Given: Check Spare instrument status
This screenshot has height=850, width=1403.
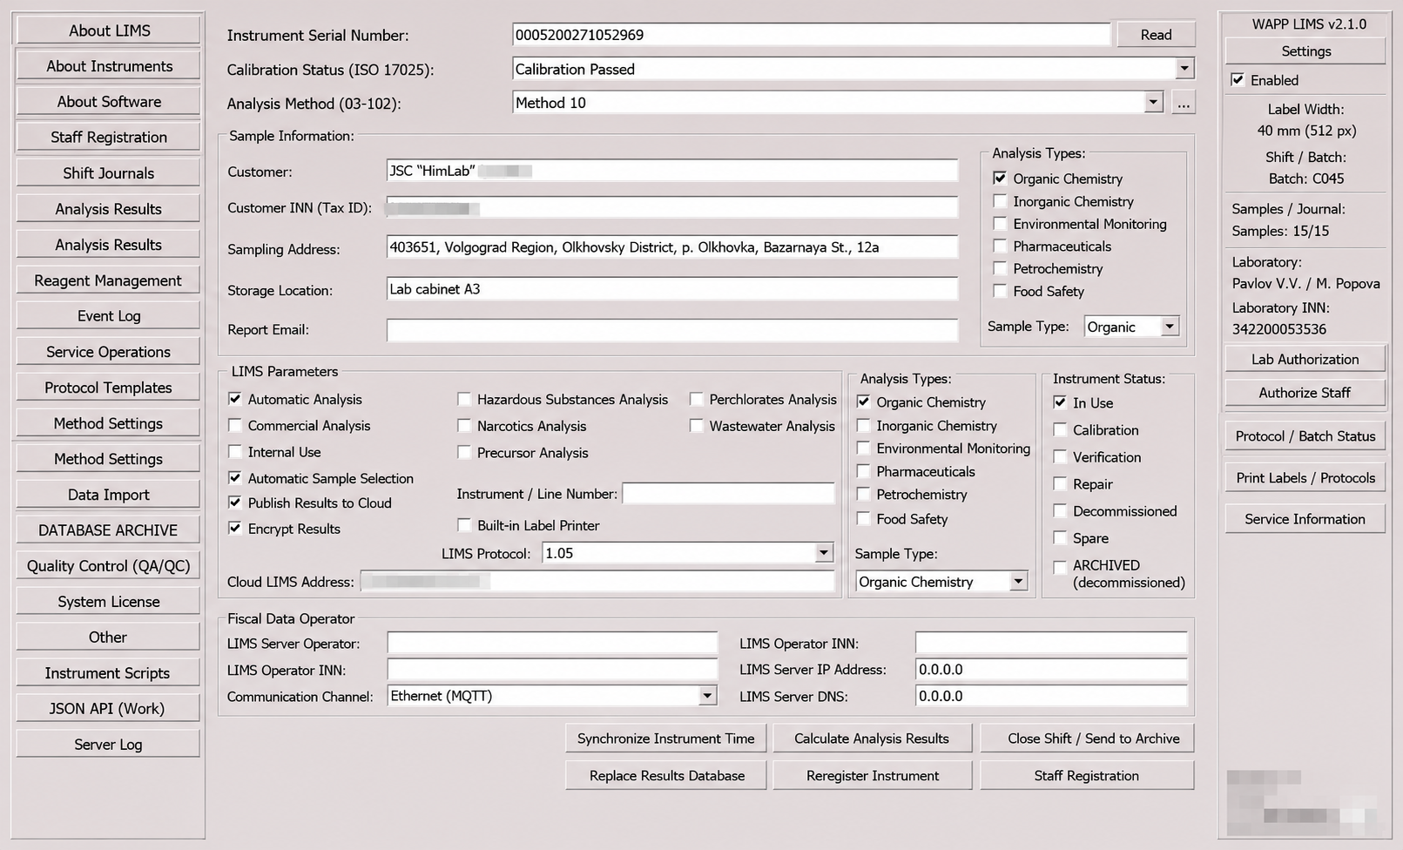Looking at the screenshot, I should coord(1060,538).
